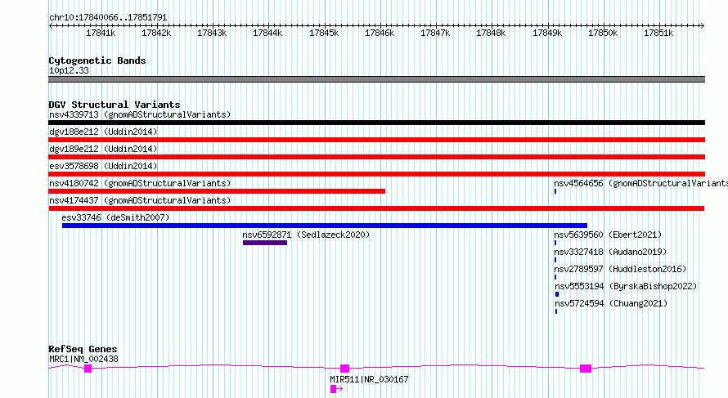Click the MIR511|NR_030167 gene label
Screen dimensions: 728x398
[369, 379]
